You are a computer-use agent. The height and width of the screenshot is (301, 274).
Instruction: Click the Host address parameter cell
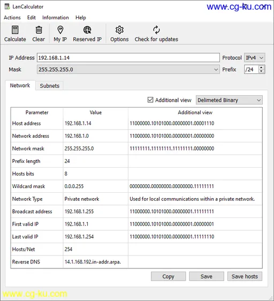point(37,123)
